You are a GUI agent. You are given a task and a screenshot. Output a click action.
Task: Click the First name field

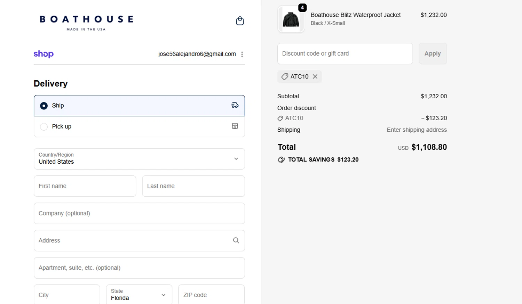tap(85, 186)
